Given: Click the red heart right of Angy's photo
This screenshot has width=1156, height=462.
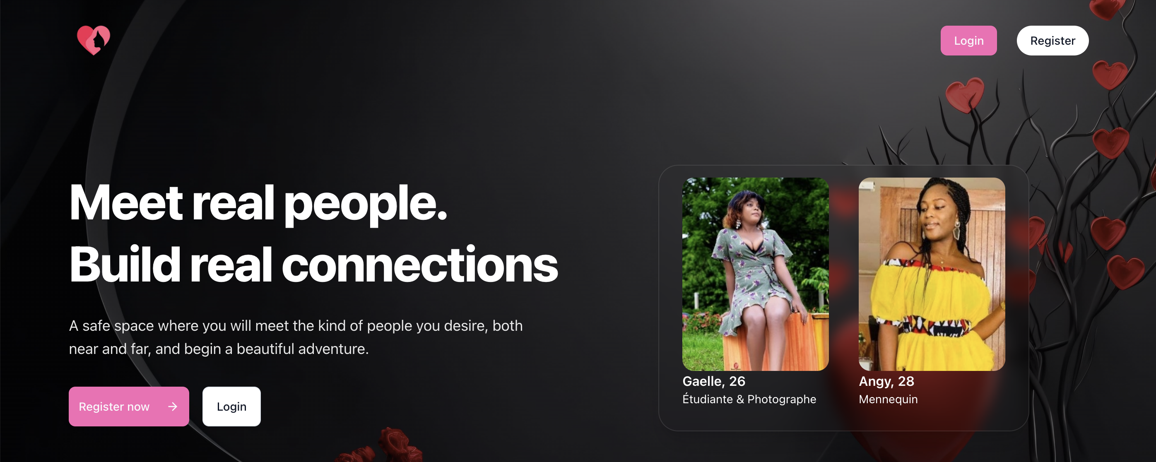Looking at the screenshot, I should [x=1036, y=231].
